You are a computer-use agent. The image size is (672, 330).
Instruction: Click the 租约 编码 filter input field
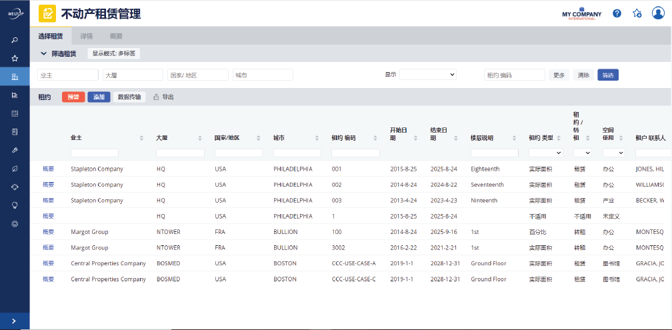[x=355, y=153]
